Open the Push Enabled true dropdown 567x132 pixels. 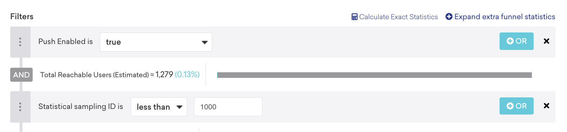click(156, 42)
